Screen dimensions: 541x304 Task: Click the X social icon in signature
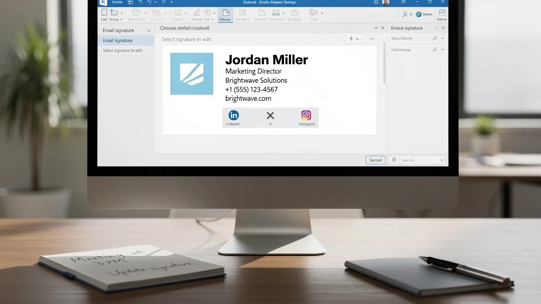(x=270, y=115)
